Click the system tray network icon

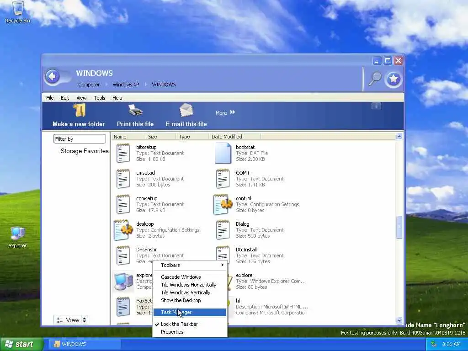tap(434, 344)
